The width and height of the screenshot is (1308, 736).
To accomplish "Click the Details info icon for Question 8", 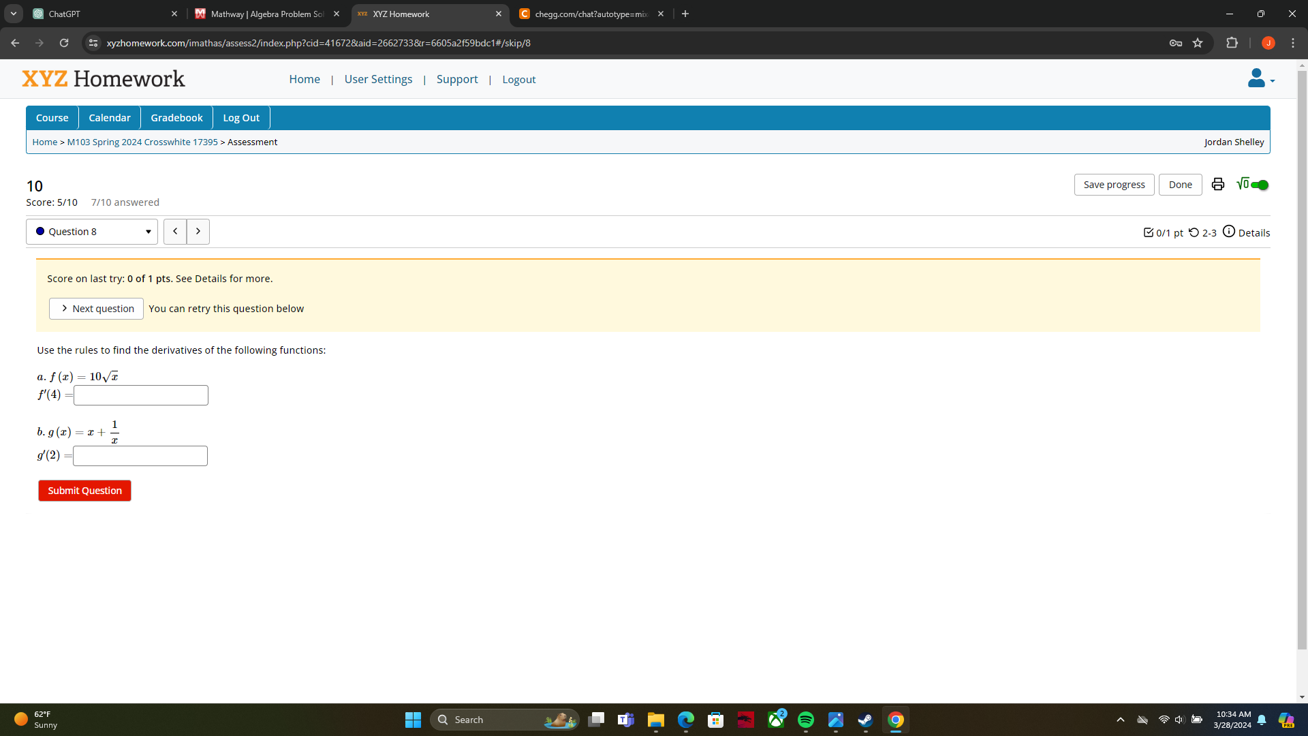I will tap(1230, 232).
